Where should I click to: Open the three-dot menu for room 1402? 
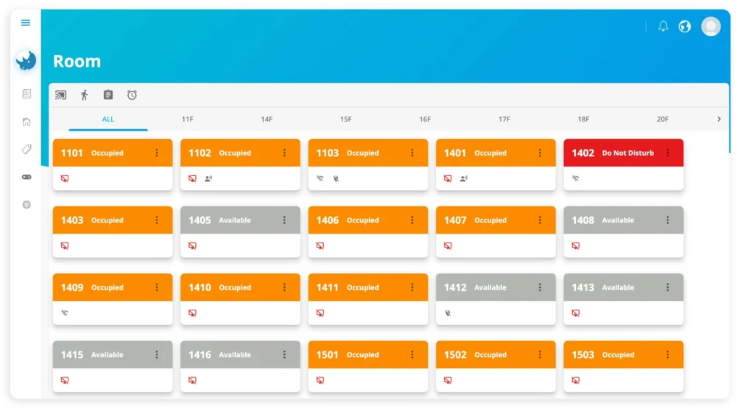click(x=668, y=153)
